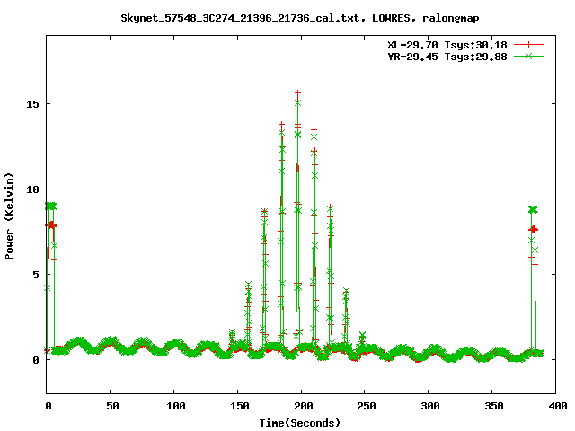Click the y-axis tick label 15
575x431 pixels.
point(32,104)
